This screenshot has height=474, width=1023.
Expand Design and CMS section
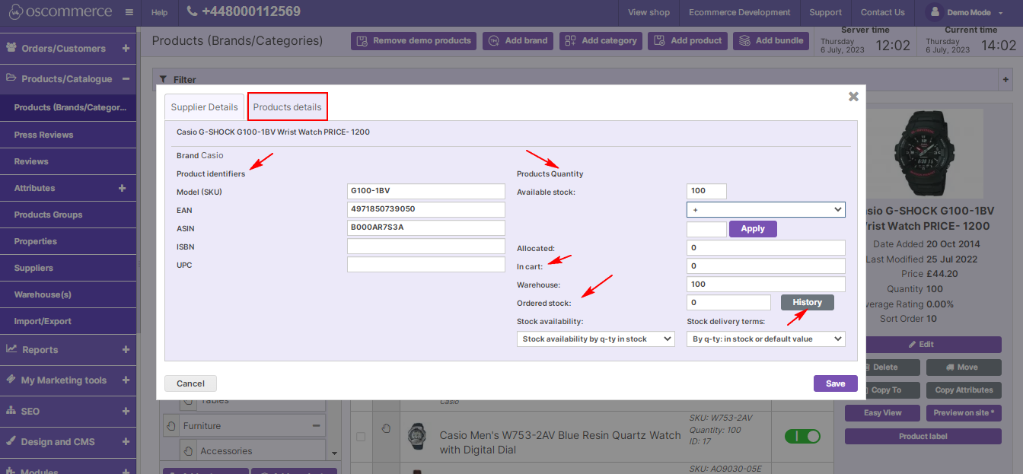126,441
